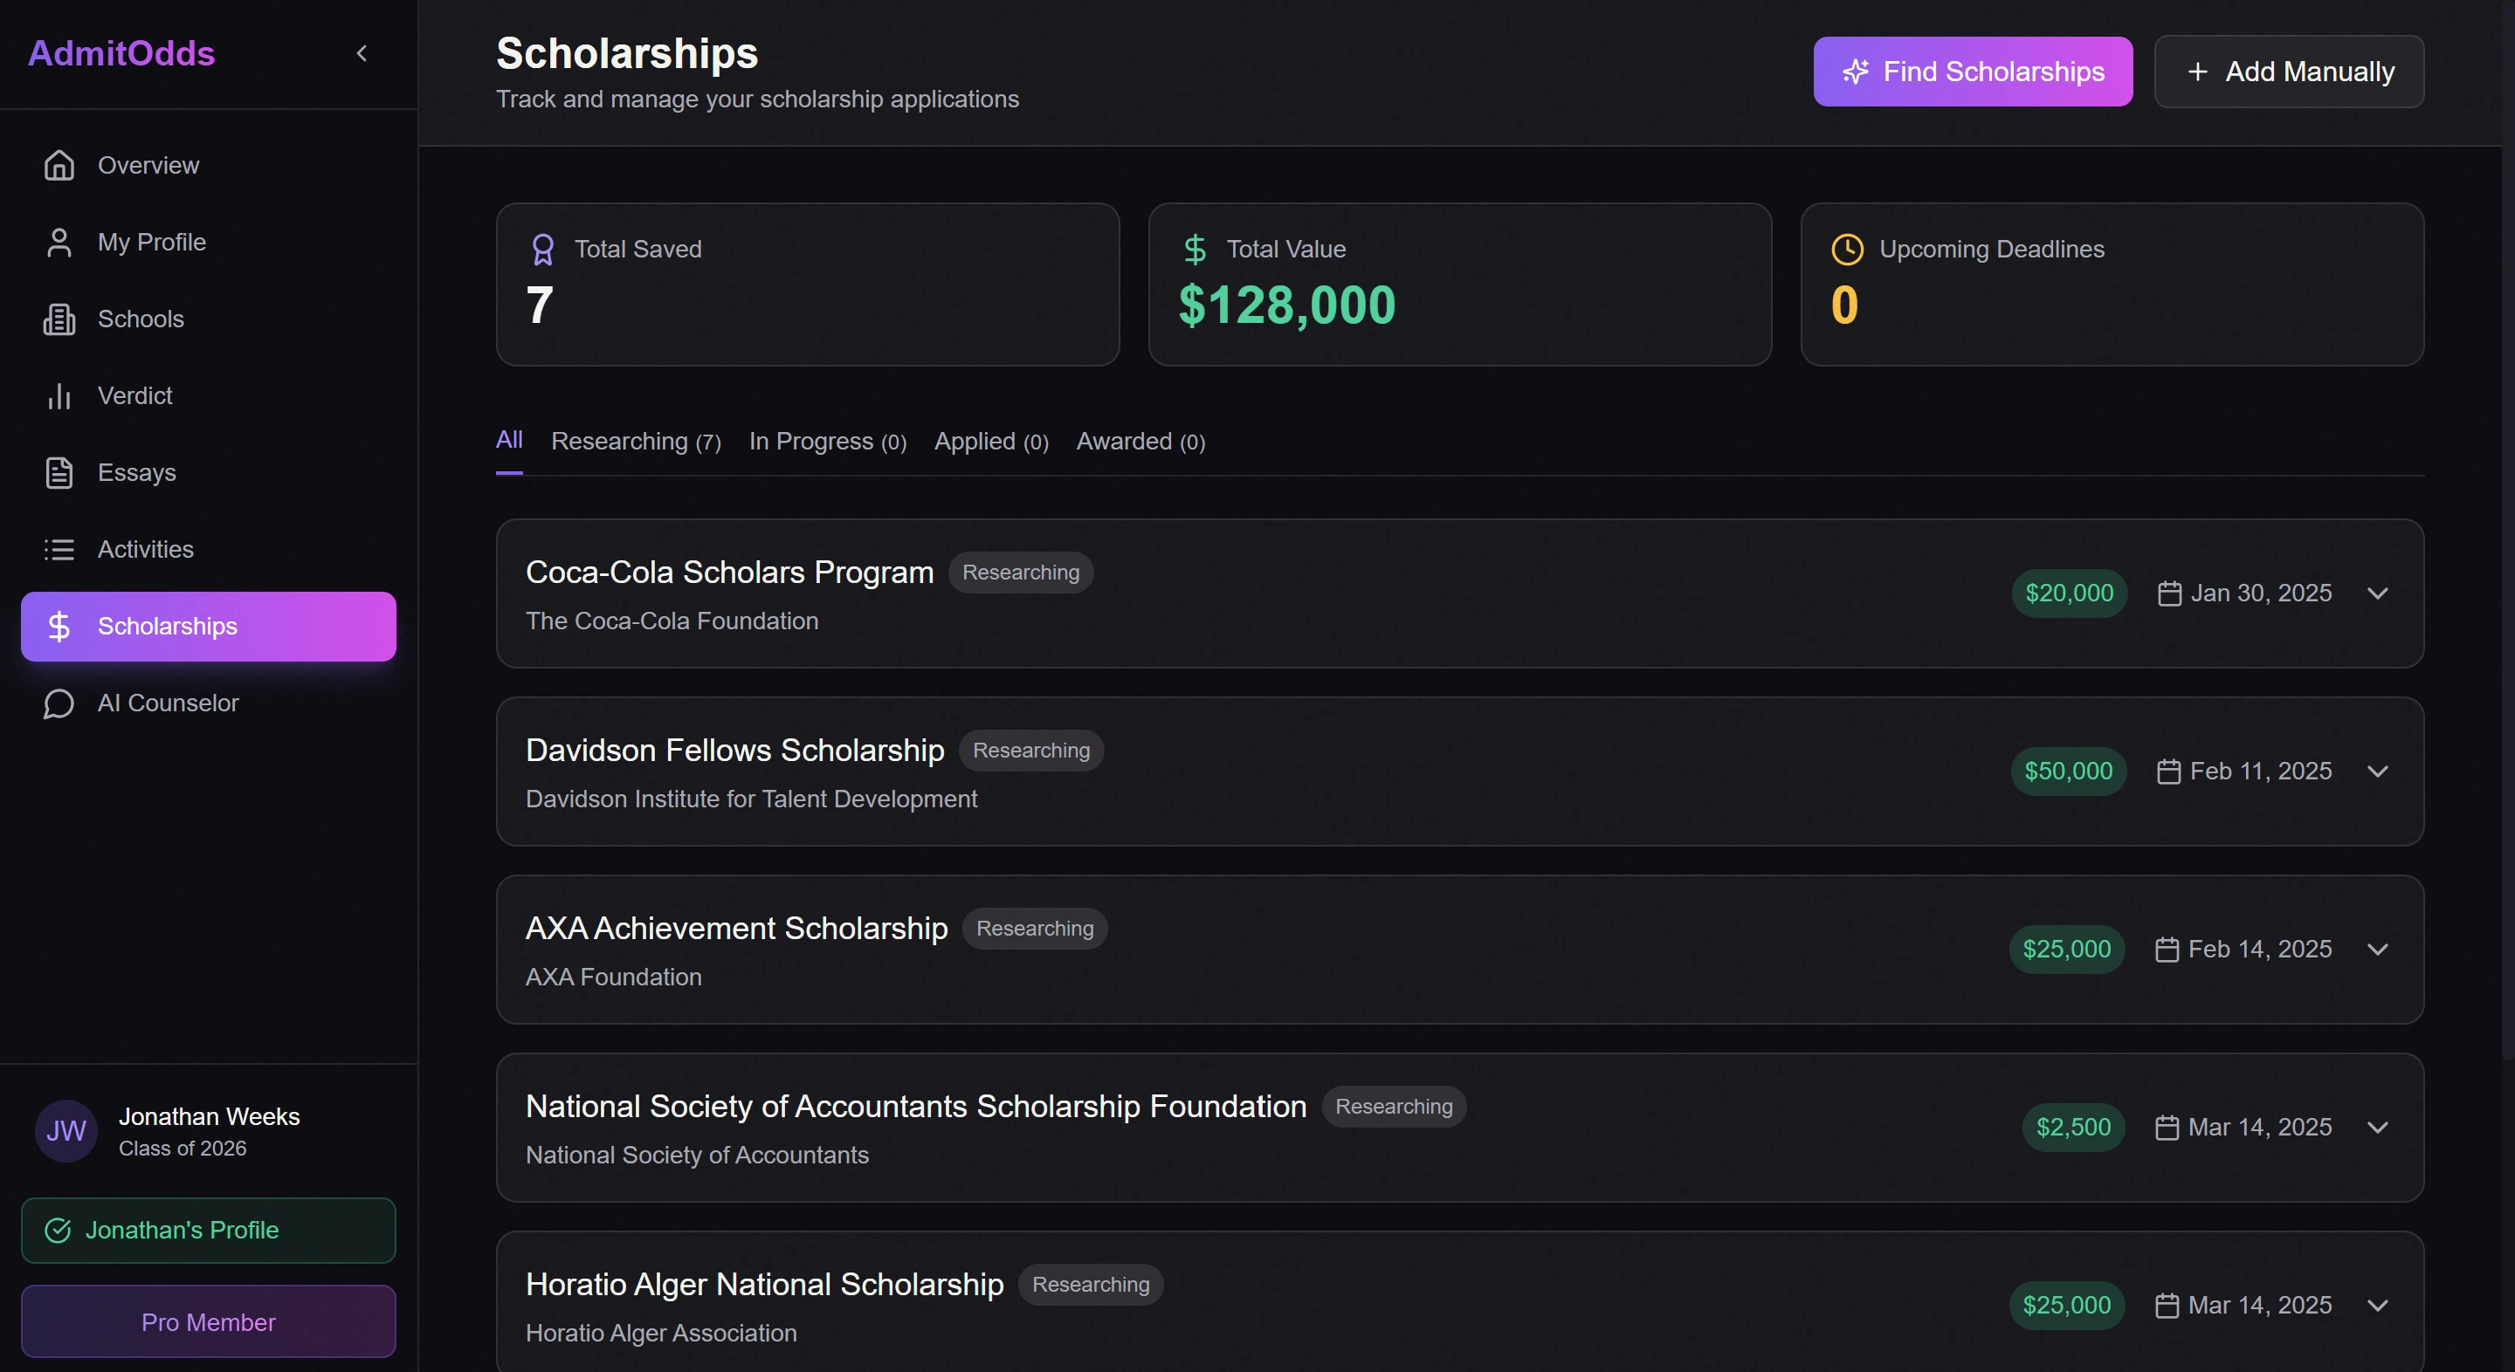The height and width of the screenshot is (1372, 2515).
Task: Select the In Progress tab
Action: click(827, 442)
